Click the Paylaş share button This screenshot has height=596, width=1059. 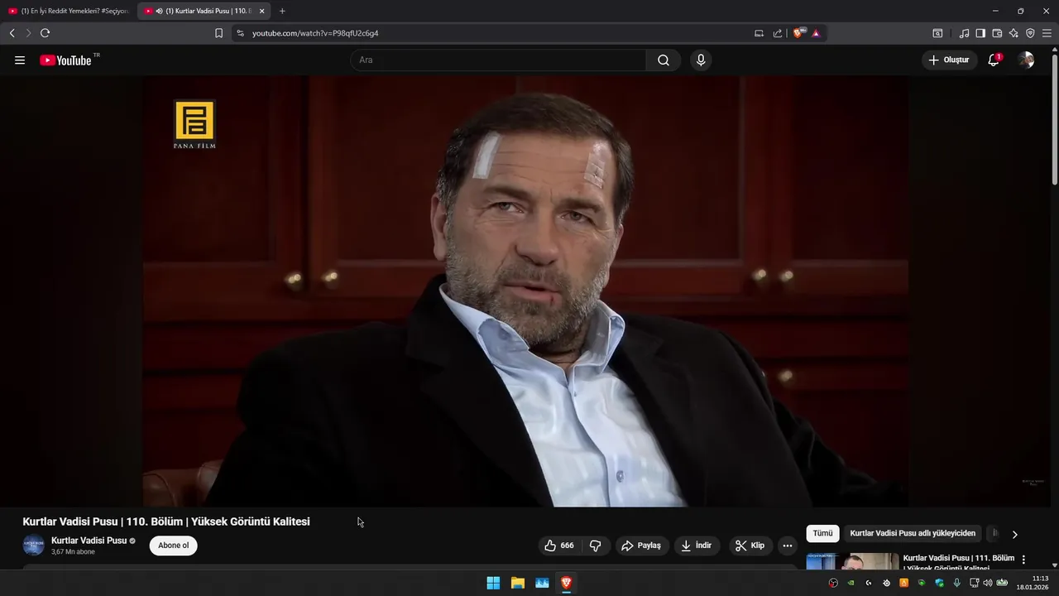[x=641, y=546]
